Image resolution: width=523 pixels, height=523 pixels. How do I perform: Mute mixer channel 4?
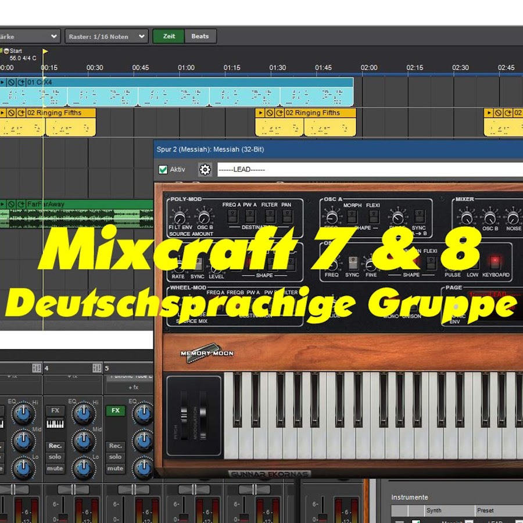click(55, 468)
